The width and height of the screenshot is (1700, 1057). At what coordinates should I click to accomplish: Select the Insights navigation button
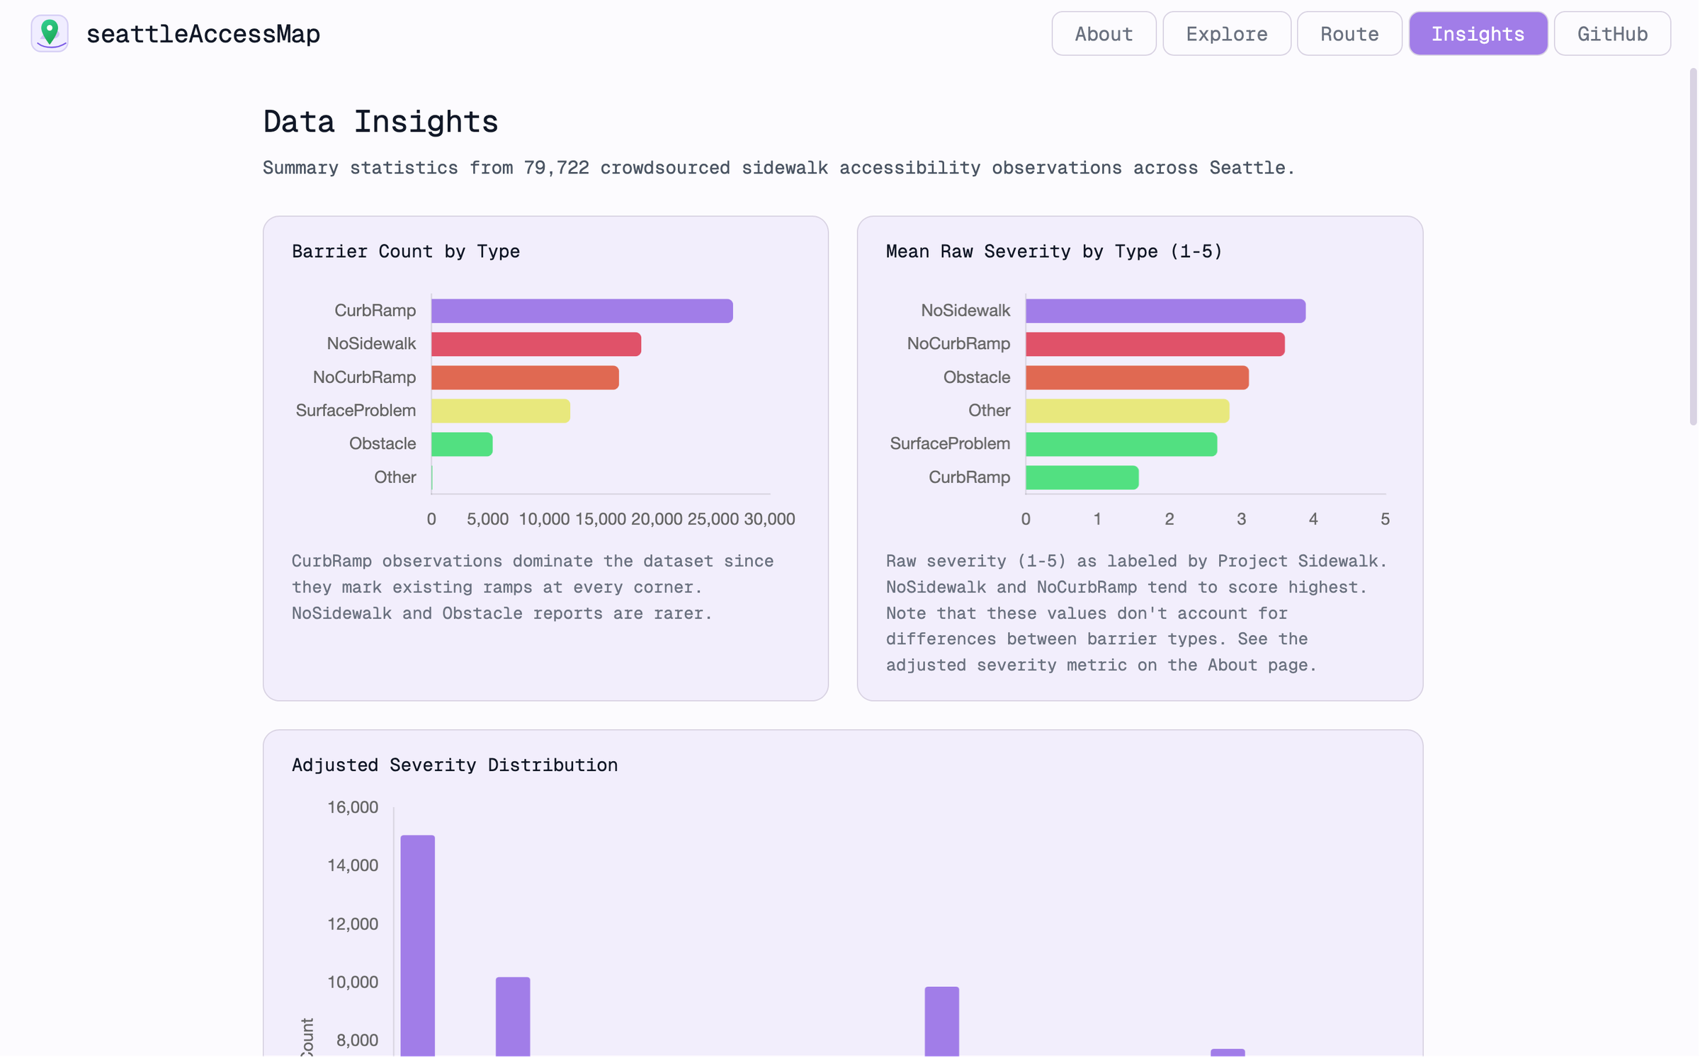pos(1478,33)
